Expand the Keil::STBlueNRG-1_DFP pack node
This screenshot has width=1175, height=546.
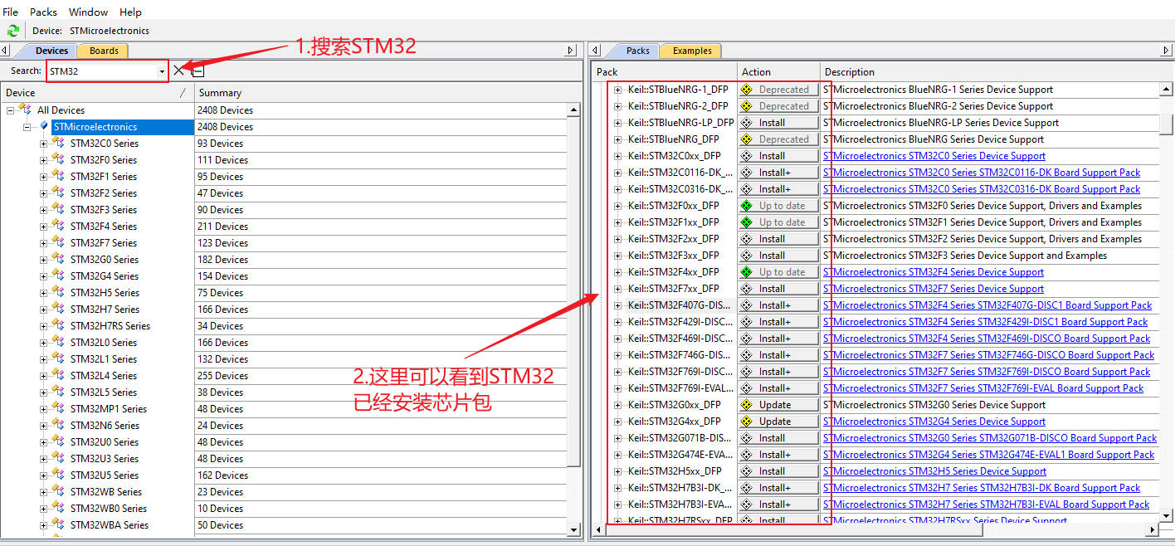point(617,90)
